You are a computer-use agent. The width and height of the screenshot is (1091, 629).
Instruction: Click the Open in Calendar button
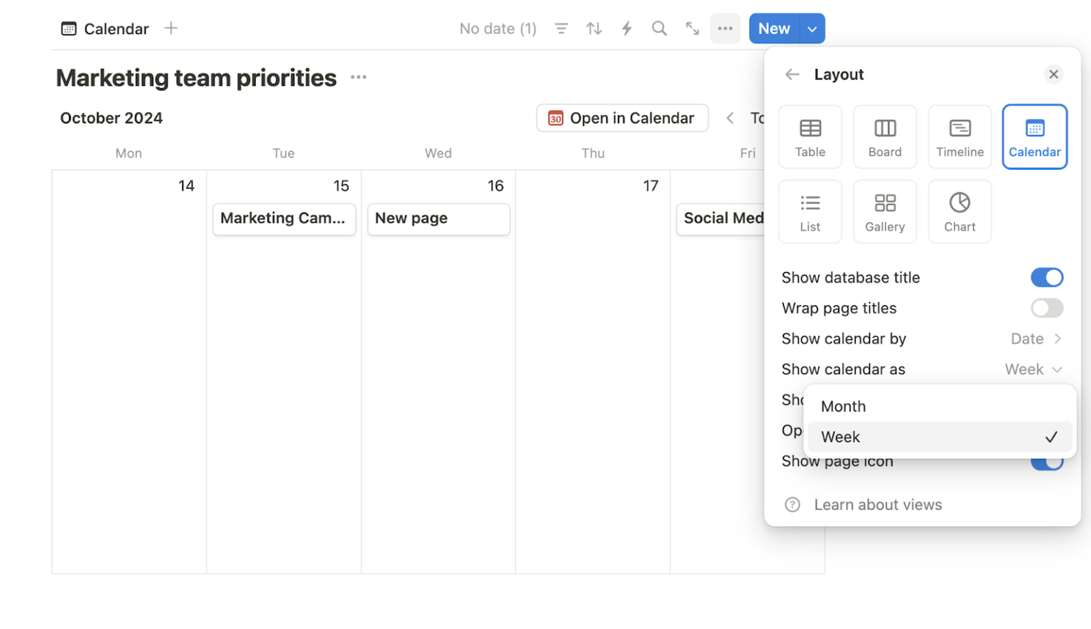pyautogui.click(x=622, y=118)
